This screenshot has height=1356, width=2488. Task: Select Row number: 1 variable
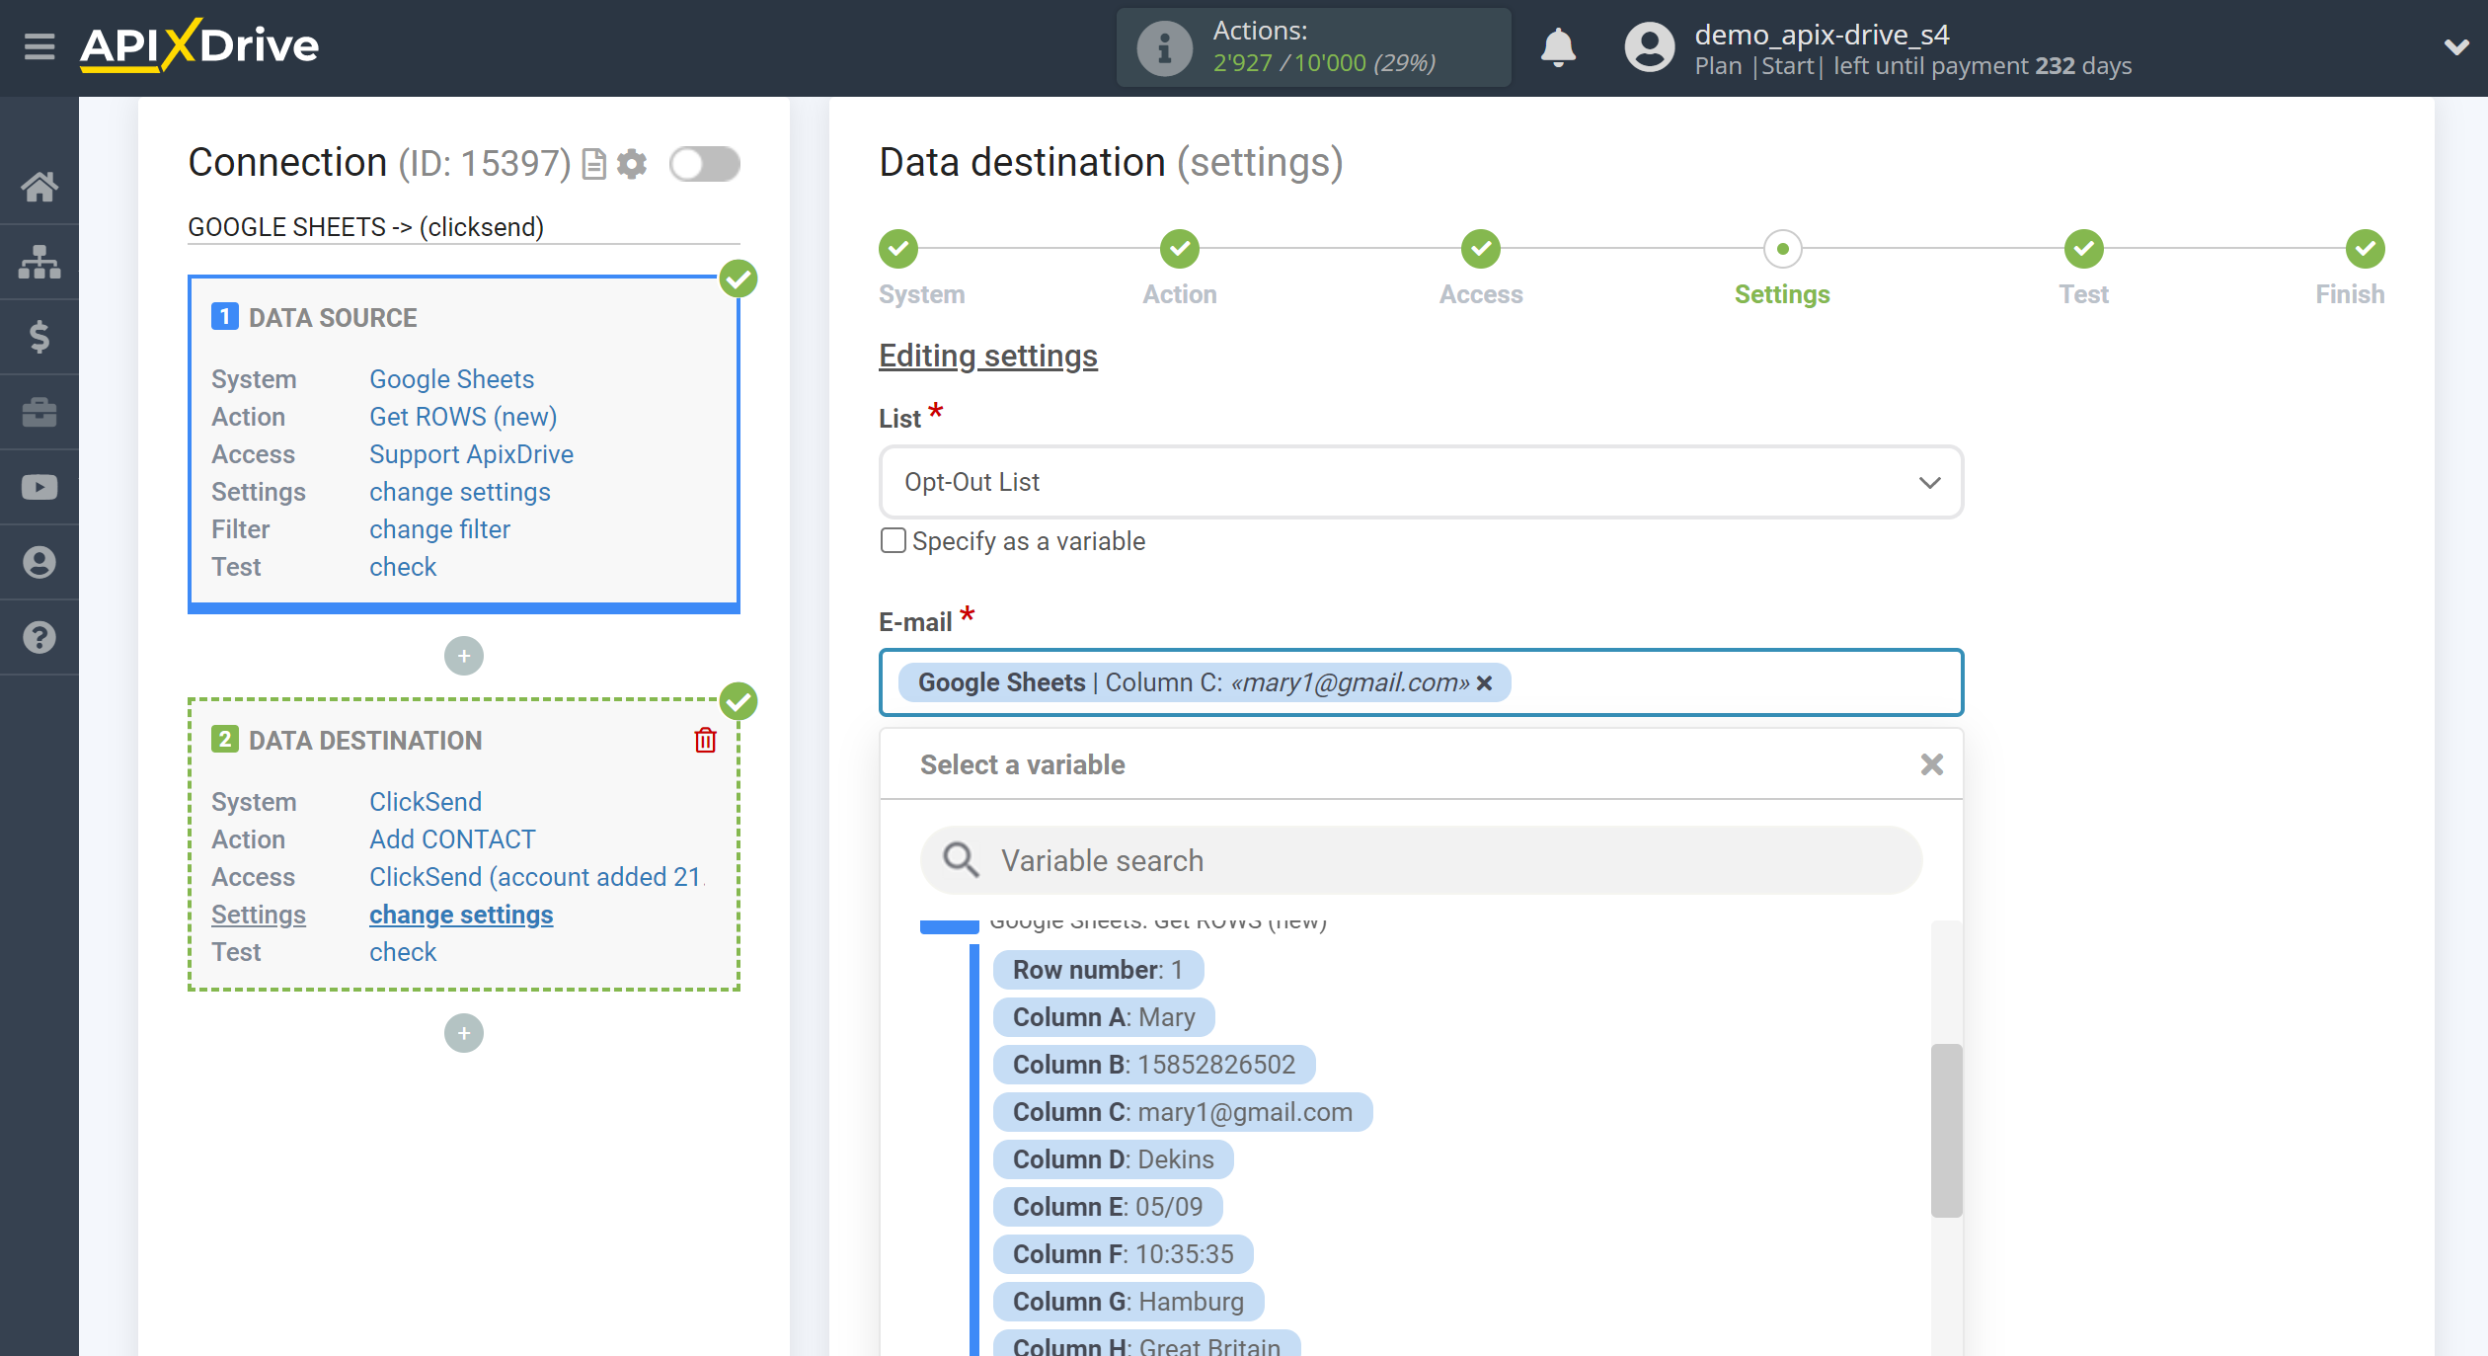point(1098,970)
